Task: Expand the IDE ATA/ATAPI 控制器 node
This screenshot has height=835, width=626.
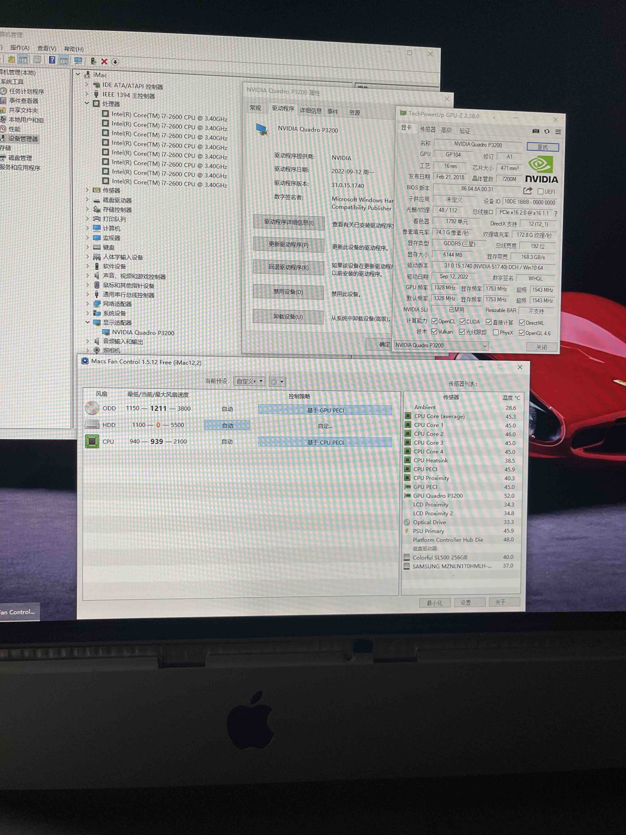Action: (87, 84)
